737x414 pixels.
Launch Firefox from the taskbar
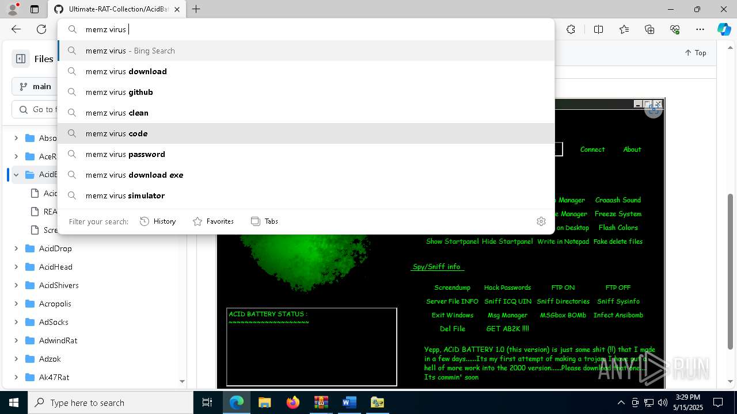click(292, 402)
